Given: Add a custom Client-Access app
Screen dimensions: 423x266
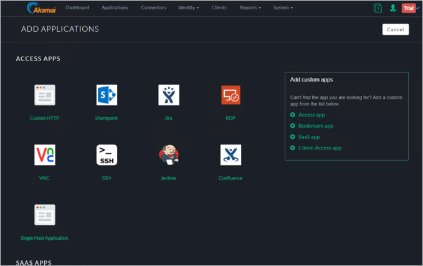Looking at the screenshot, I should pos(320,148).
